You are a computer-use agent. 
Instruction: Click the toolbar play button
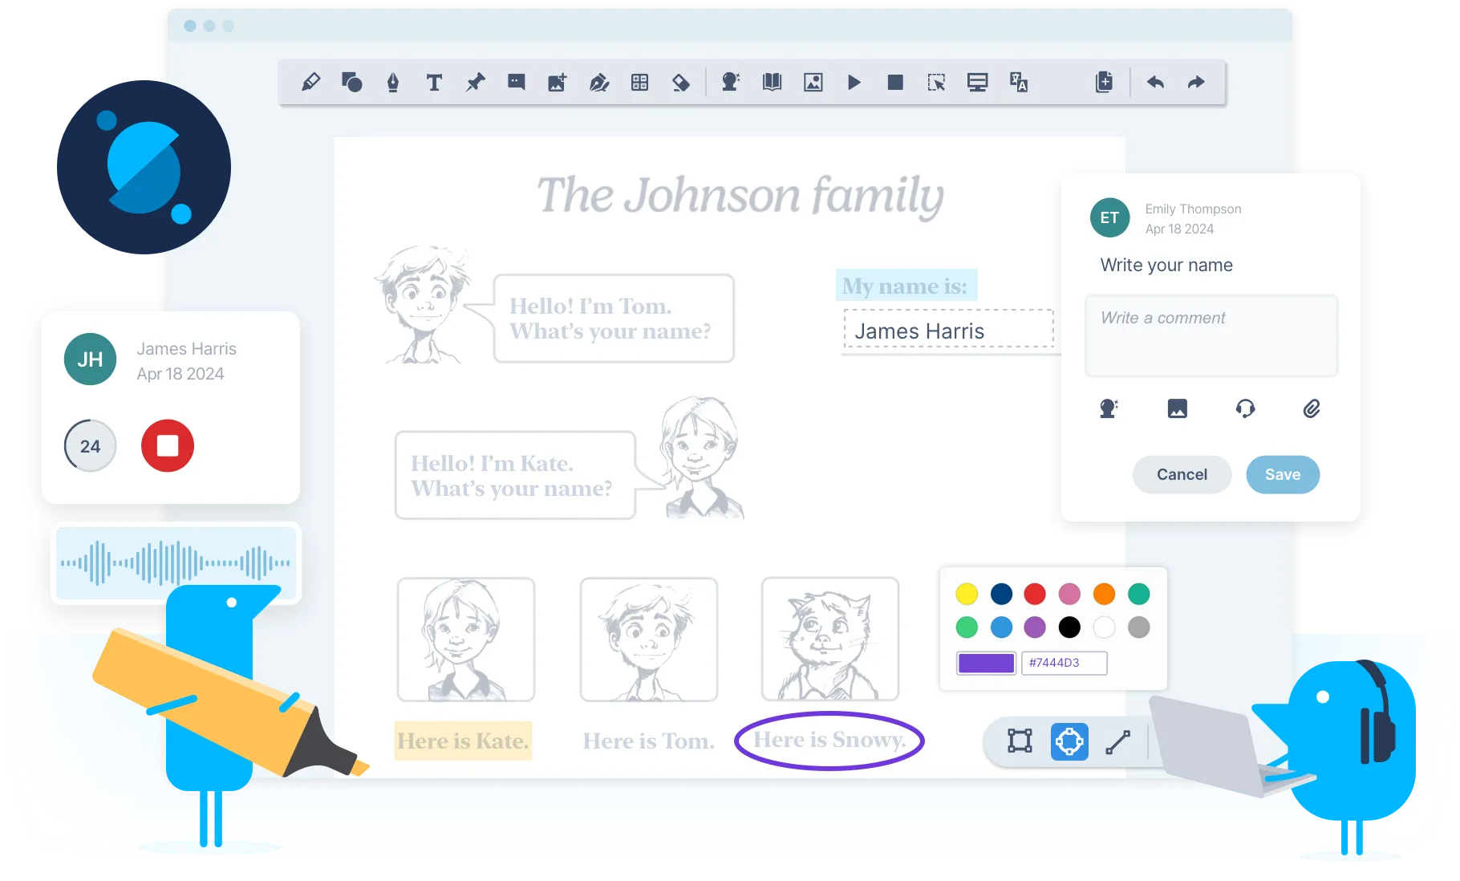pyautogui.click(x=854, y=82)
